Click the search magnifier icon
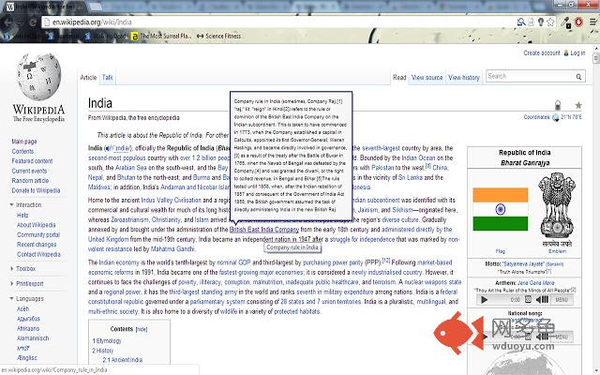600x375 pixels. pyautogui.click(x=580, y=77)
